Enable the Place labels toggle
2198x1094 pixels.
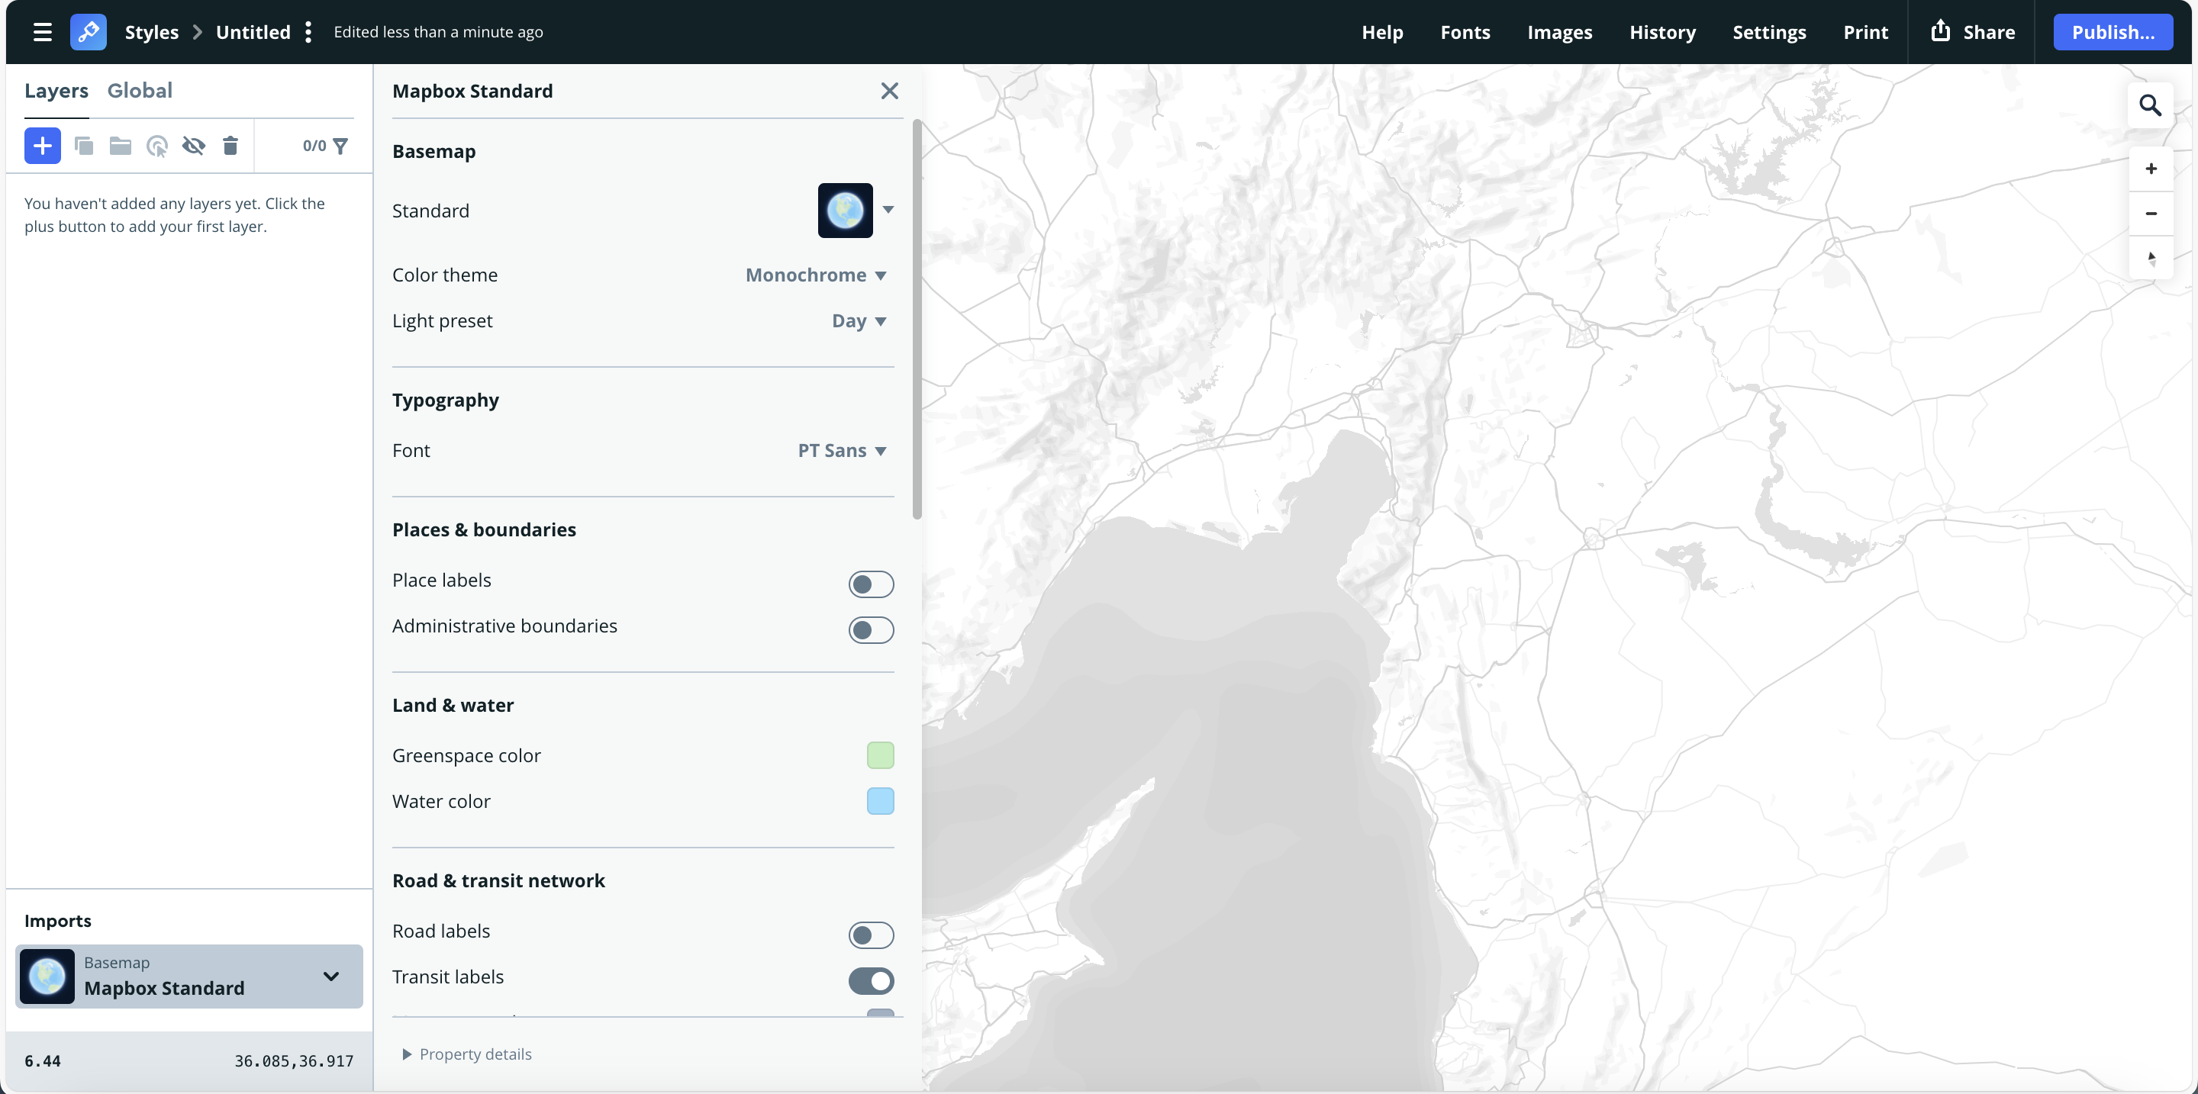[x=870, y=584]
